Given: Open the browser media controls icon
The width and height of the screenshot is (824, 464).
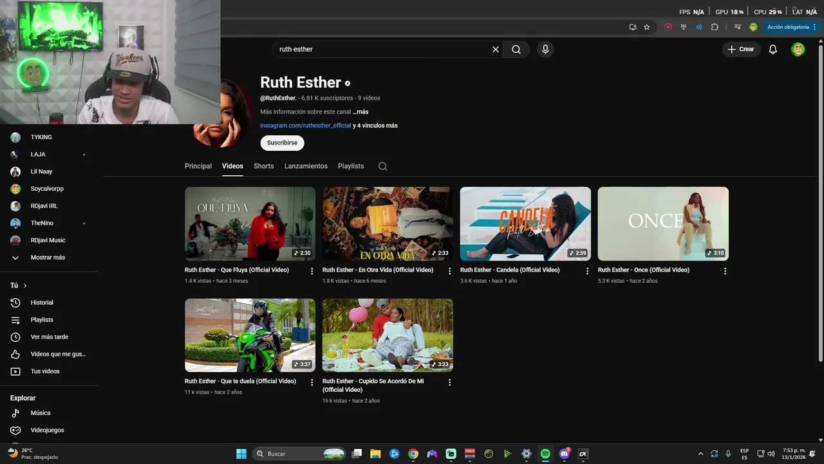Looking at the screenshot, I should coord(738,27).
